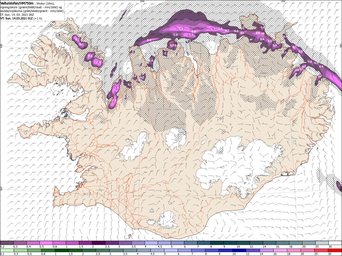Click the 20W longitude label
Image resolution: width=342 pixels, height=256 pixels.
click(x=142, y=1)
